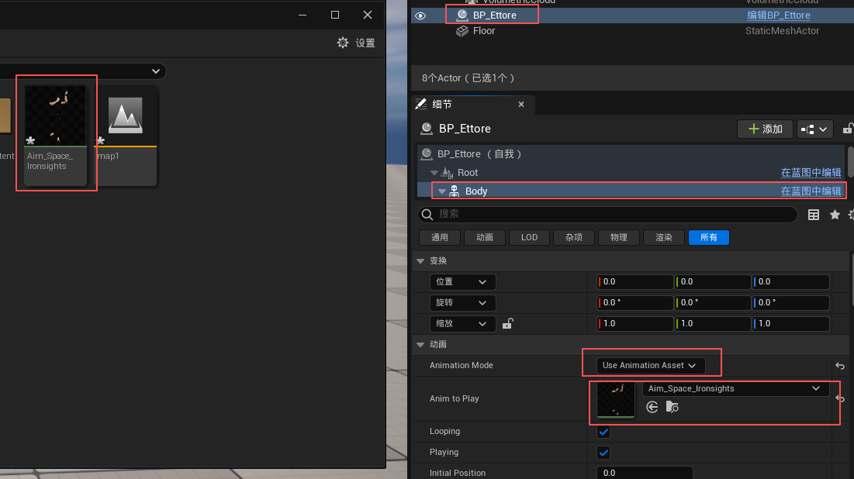Select the 杂项 filter tab
The height and width of the screenshot is (479, 854).
pos(574,237)
